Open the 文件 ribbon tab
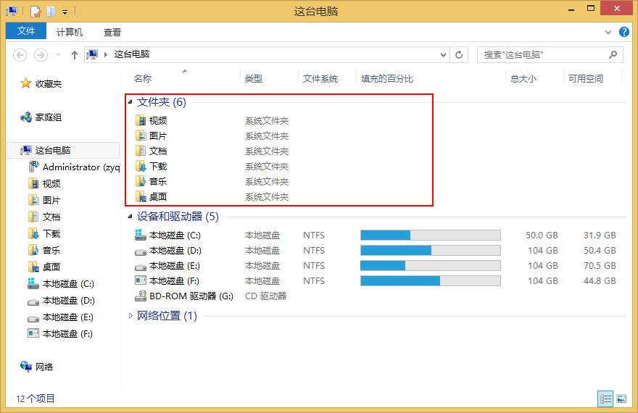This screenshot has height=413, width=638. [26, 31]
